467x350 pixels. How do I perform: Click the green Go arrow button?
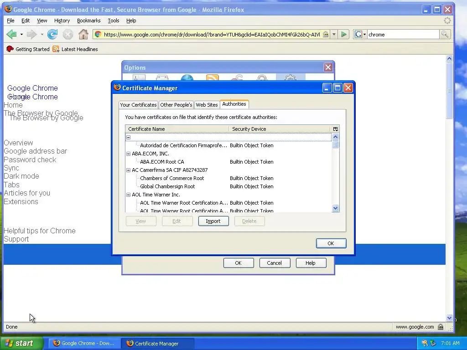click(x=344, y=35)
